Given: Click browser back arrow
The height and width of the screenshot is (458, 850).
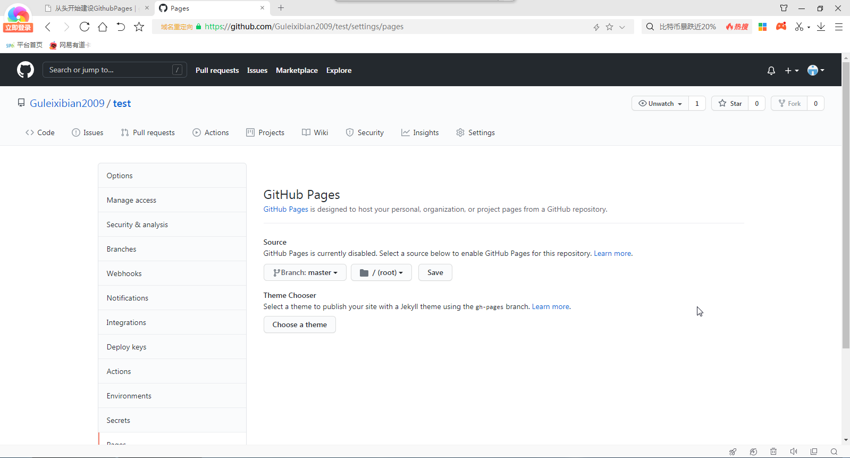Looking at the screenshot, I should [48, 27].
